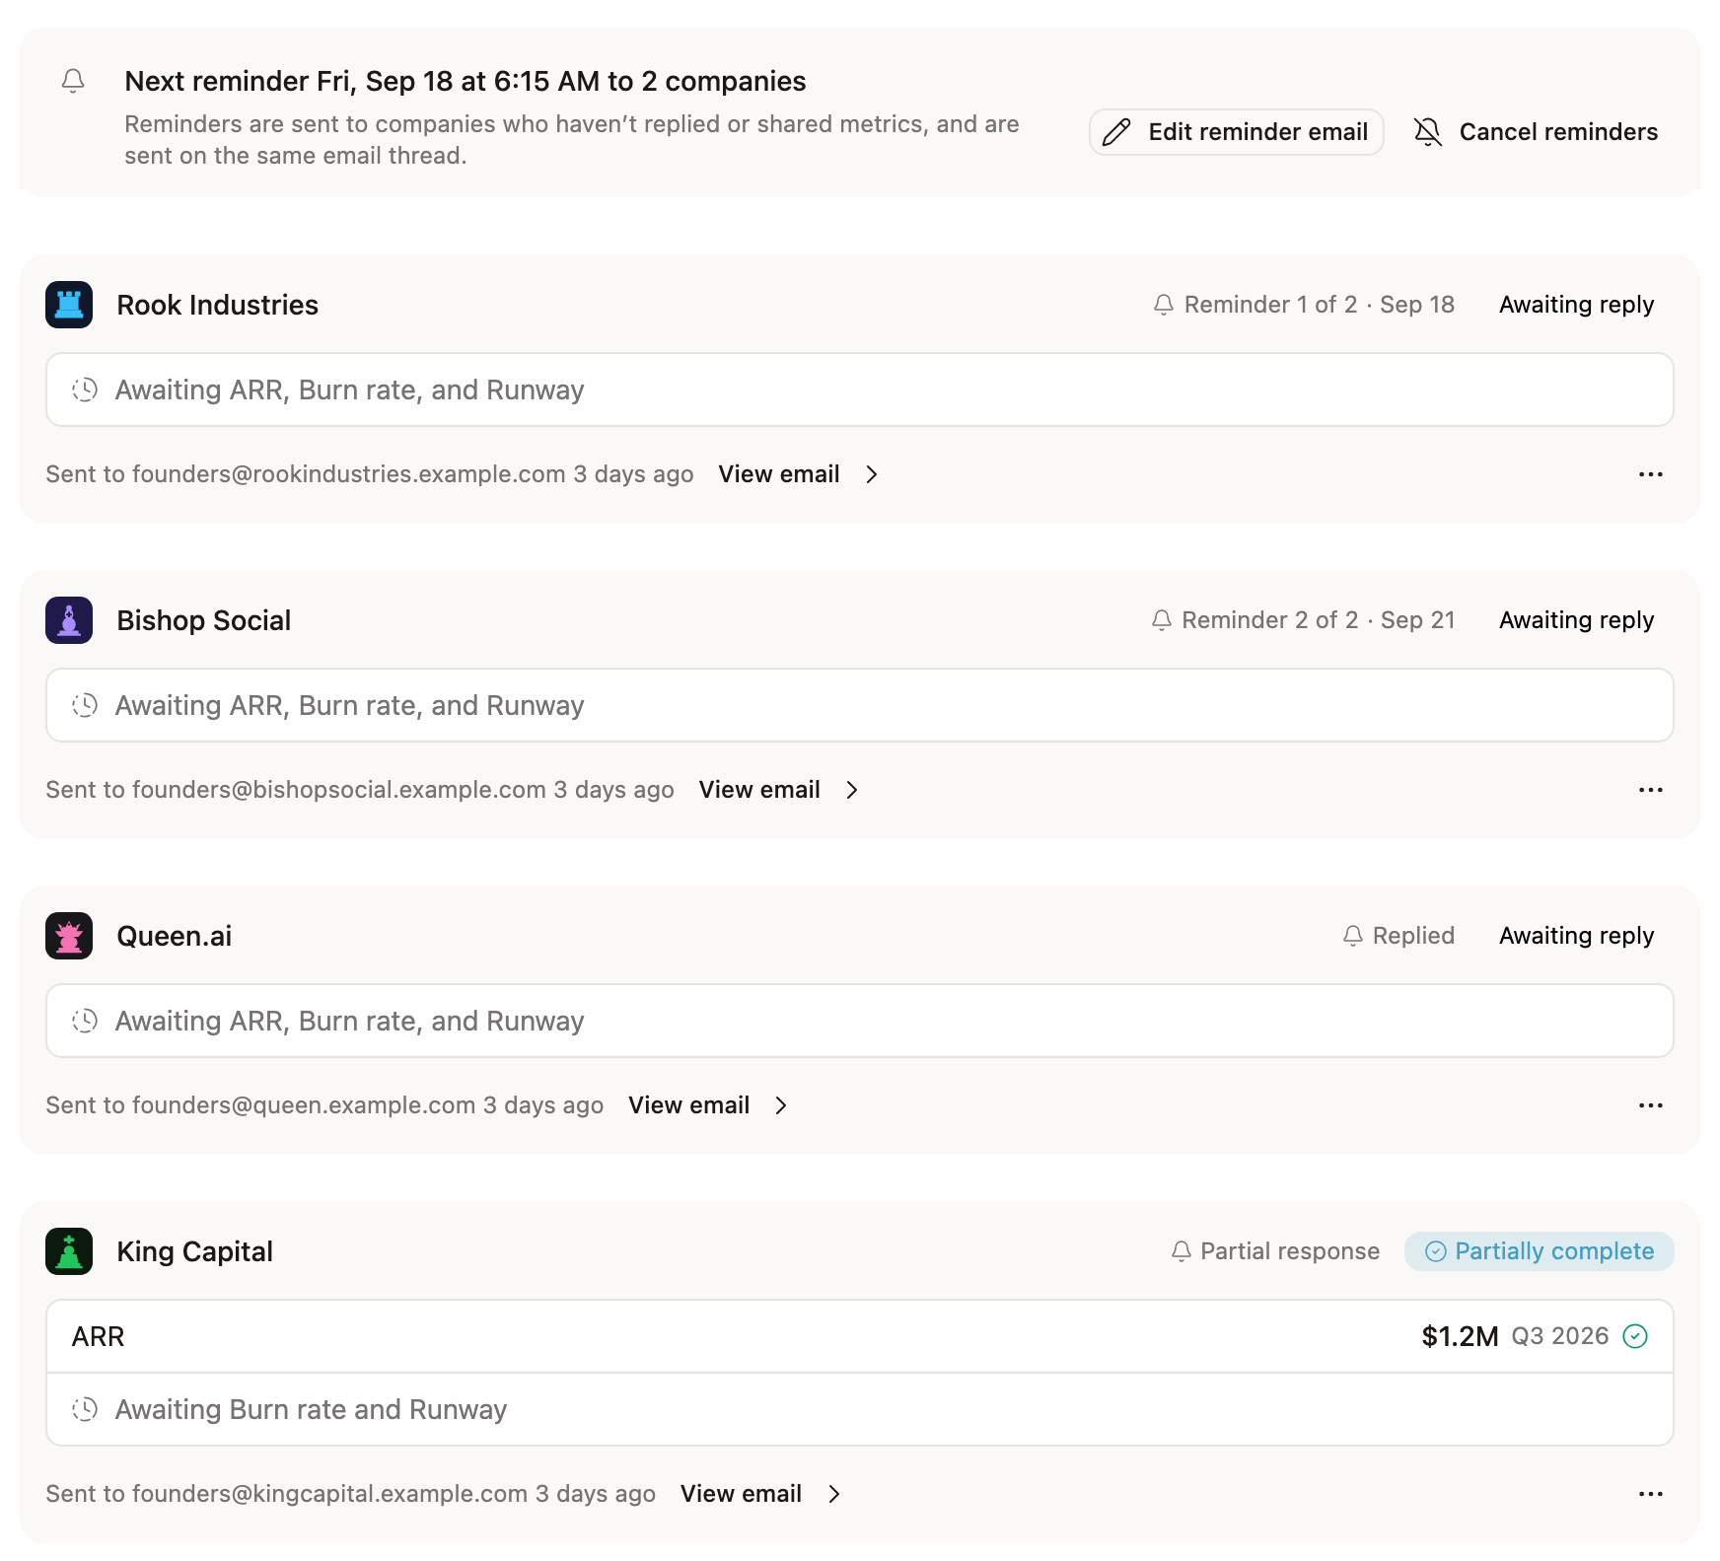Open more options menu for King Capital
This screenshot has height=1561, width=1720.
tap(1651, 1494)
